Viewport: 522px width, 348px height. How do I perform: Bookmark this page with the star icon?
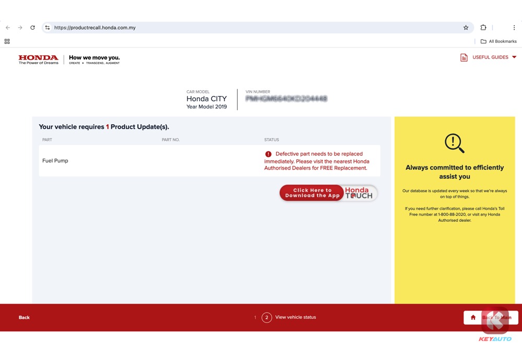(x=466, y=28)
